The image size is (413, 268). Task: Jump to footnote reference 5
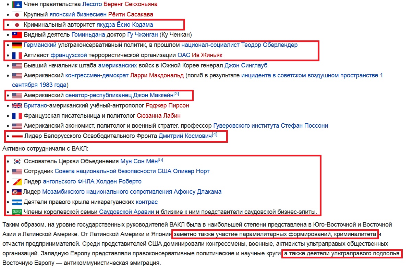tap(160, 159)
